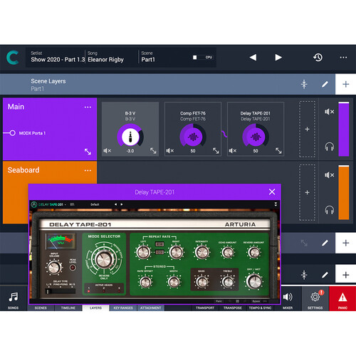356x356 pixels.
Task: Open the history clock icon
Action: click(x=318, y=57)
